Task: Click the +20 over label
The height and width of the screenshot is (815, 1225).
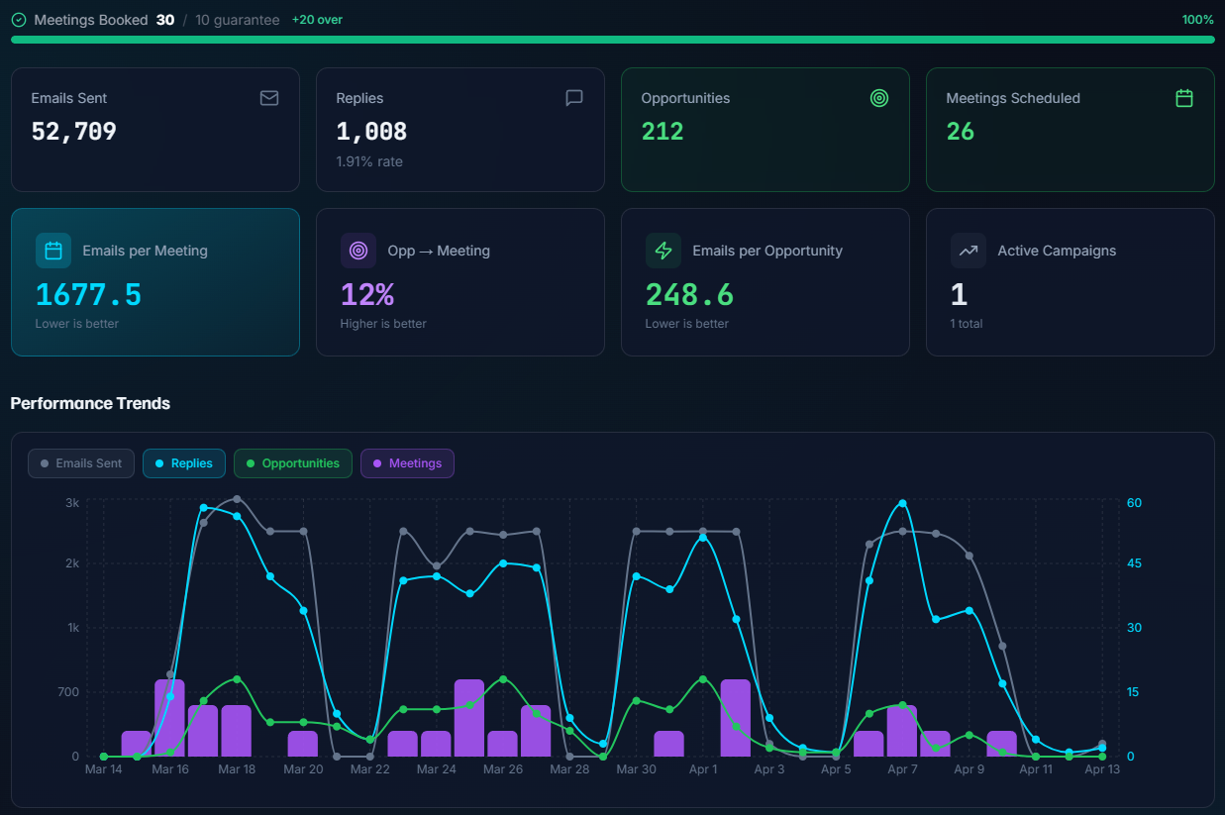Action: (317, 20)
